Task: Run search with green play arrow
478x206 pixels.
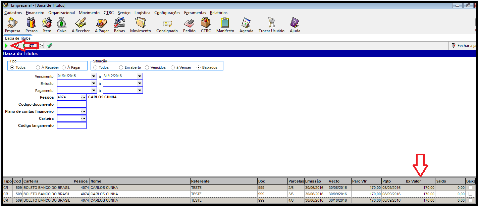Action: [6, 46]
